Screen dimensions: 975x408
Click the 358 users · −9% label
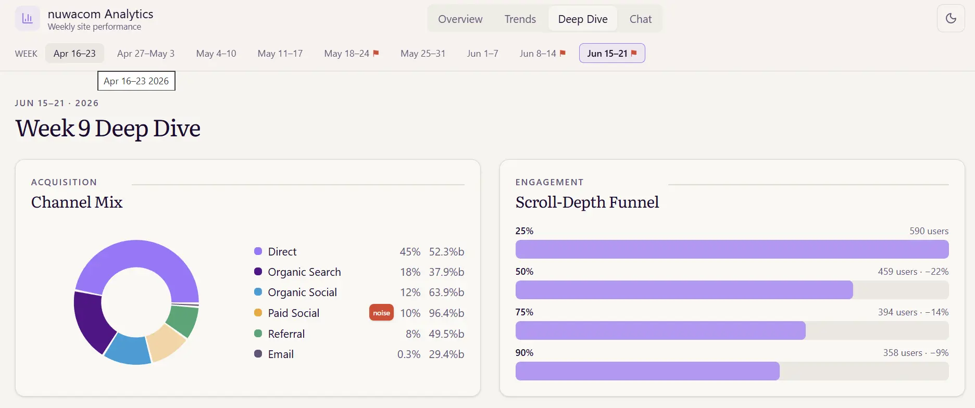coord(916,353)
